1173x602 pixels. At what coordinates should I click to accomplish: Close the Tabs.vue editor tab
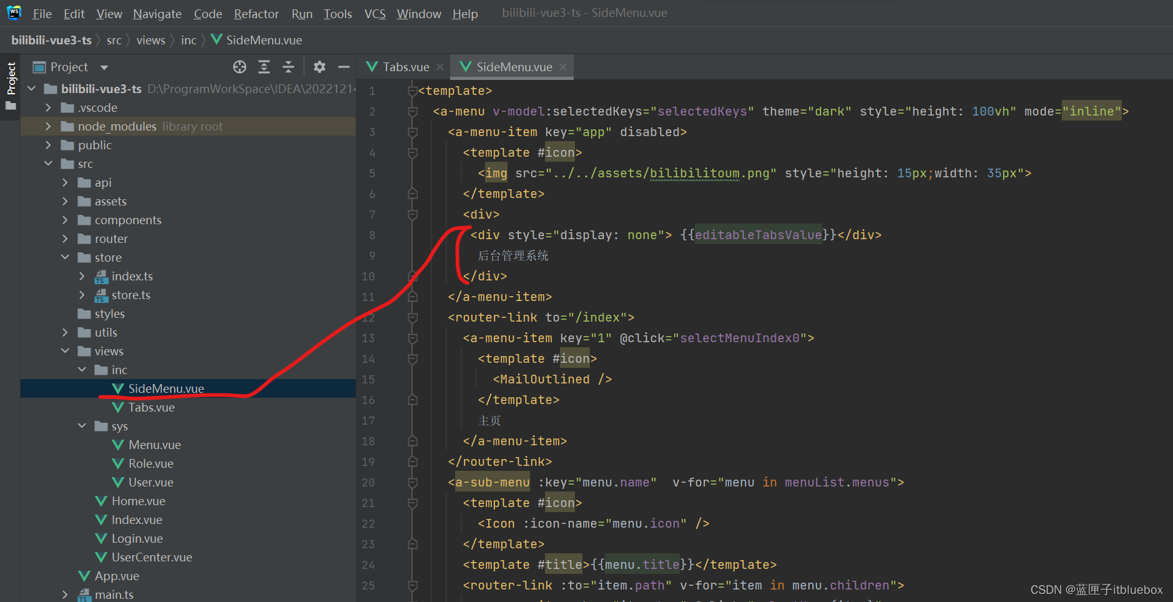pos(440,67)
